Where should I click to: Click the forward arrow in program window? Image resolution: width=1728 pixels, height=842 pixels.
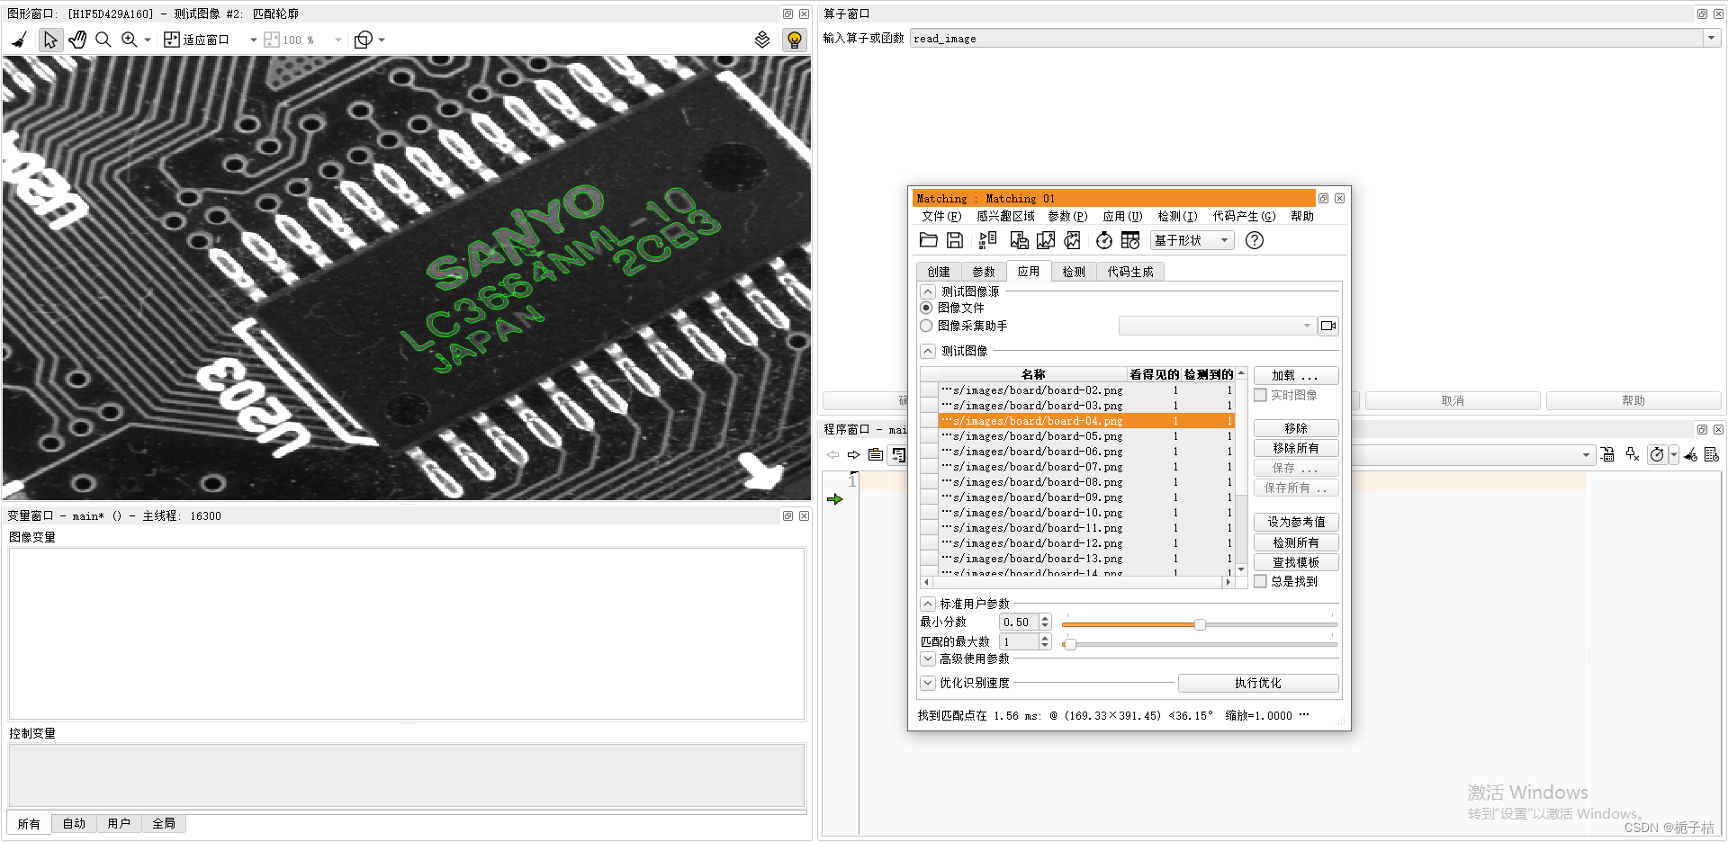(x=853, y=454)
